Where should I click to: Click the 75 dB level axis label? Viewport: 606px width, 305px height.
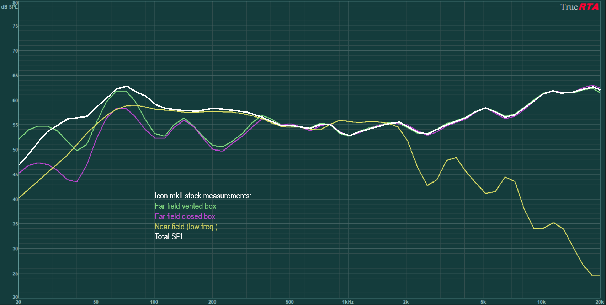(x=15, y=26)
